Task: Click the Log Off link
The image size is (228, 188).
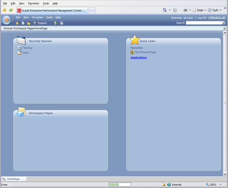Action: [x=202, y=18]
